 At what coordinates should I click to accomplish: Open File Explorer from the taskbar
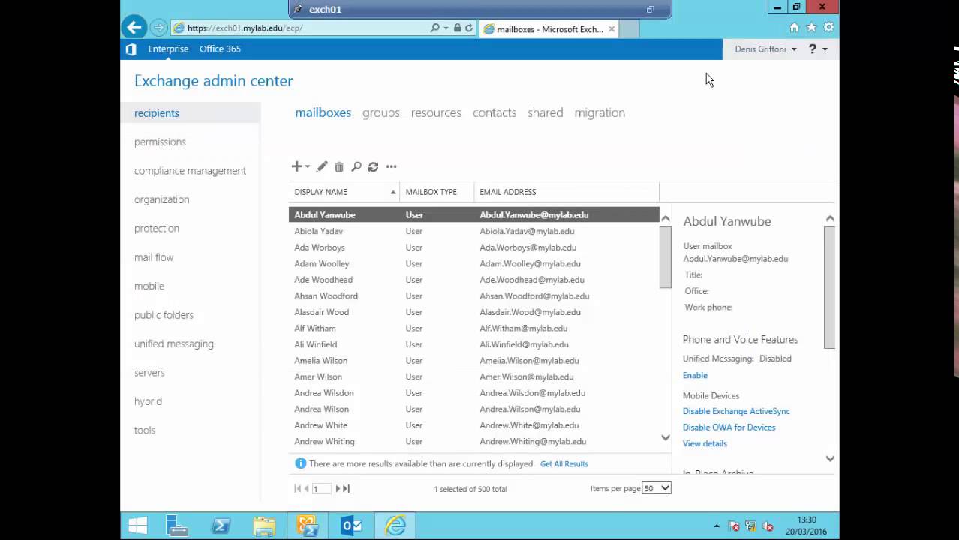click(x=264, y=526)
